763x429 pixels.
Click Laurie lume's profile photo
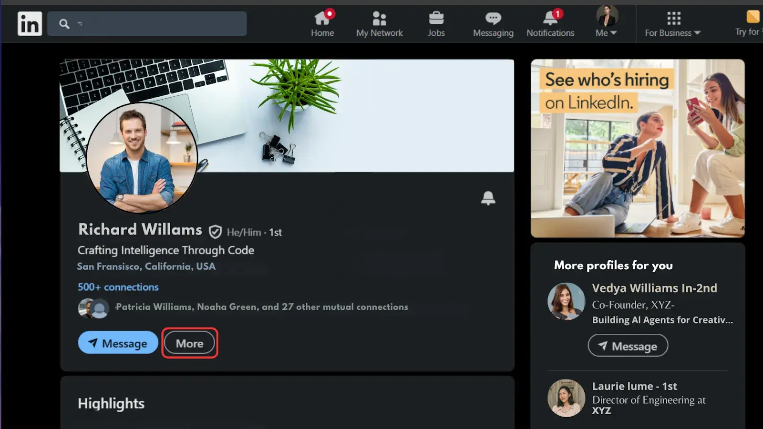566,398
